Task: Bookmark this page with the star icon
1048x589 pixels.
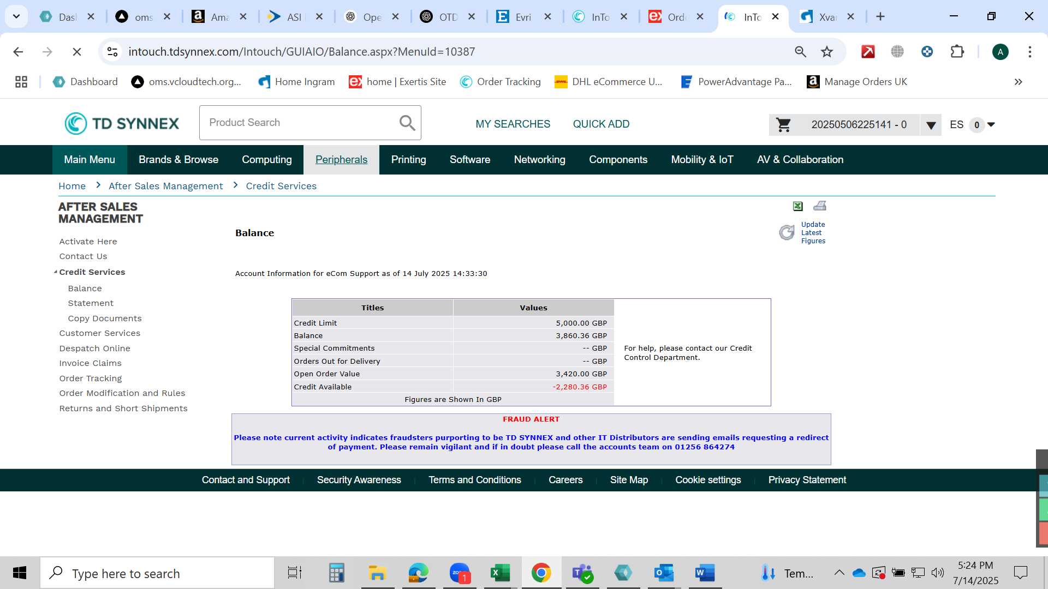Action: click(827, 52)
